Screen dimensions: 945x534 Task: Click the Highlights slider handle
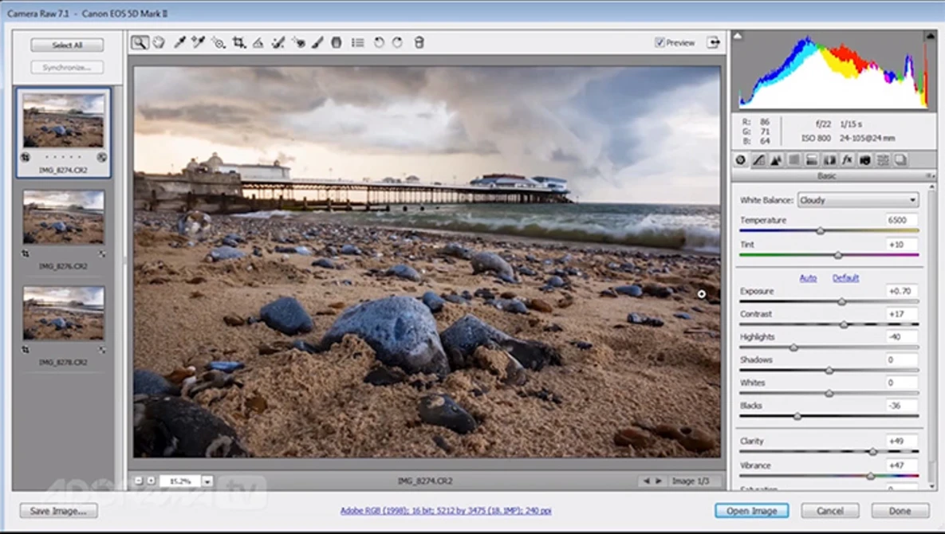tap(793, 347)
